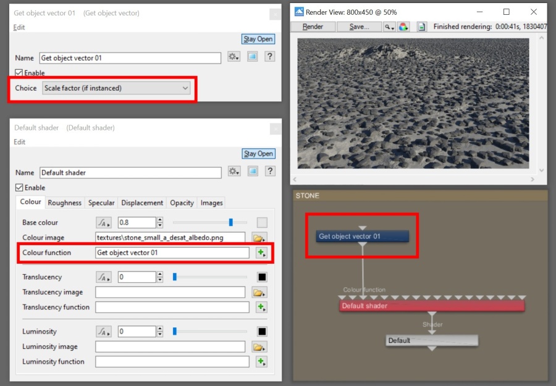Viewport: 556px width, 386px height.
Task: Switch to the Displacement tab
Action: (142, 202)
